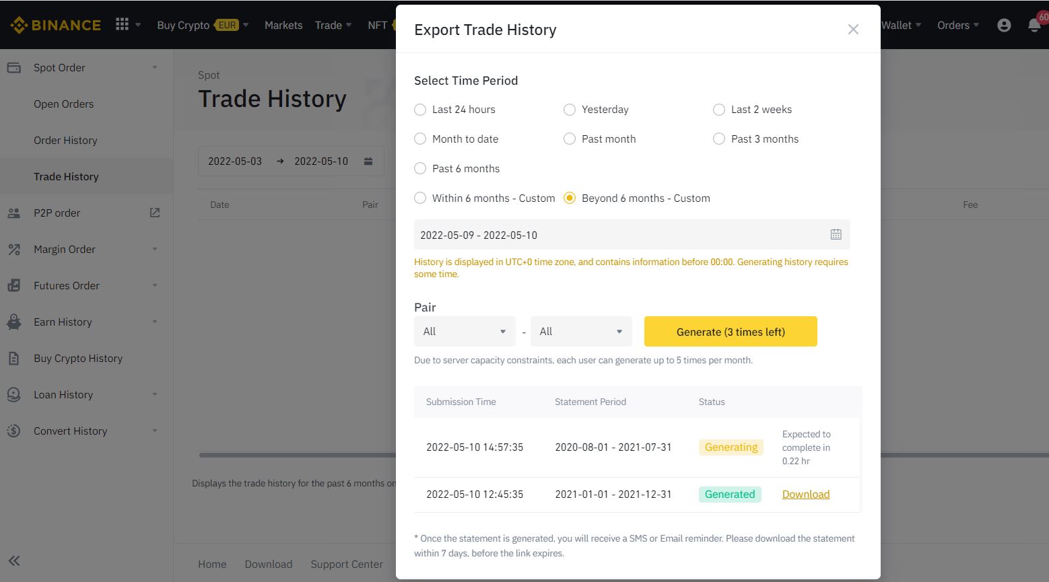Download the generated 2021 statement
Viewport: 1049px width, 582px height.
click(x=805, y=494)
